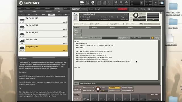
Task: Open the Options gear dialog
Action: 121,3
